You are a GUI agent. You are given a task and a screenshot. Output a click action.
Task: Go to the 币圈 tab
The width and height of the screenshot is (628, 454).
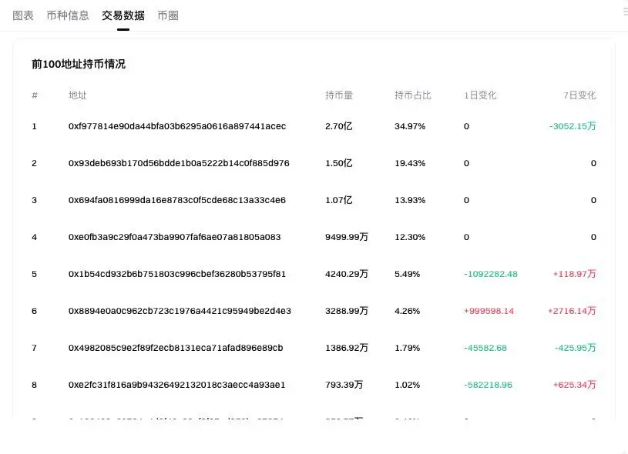coord(168,15)
